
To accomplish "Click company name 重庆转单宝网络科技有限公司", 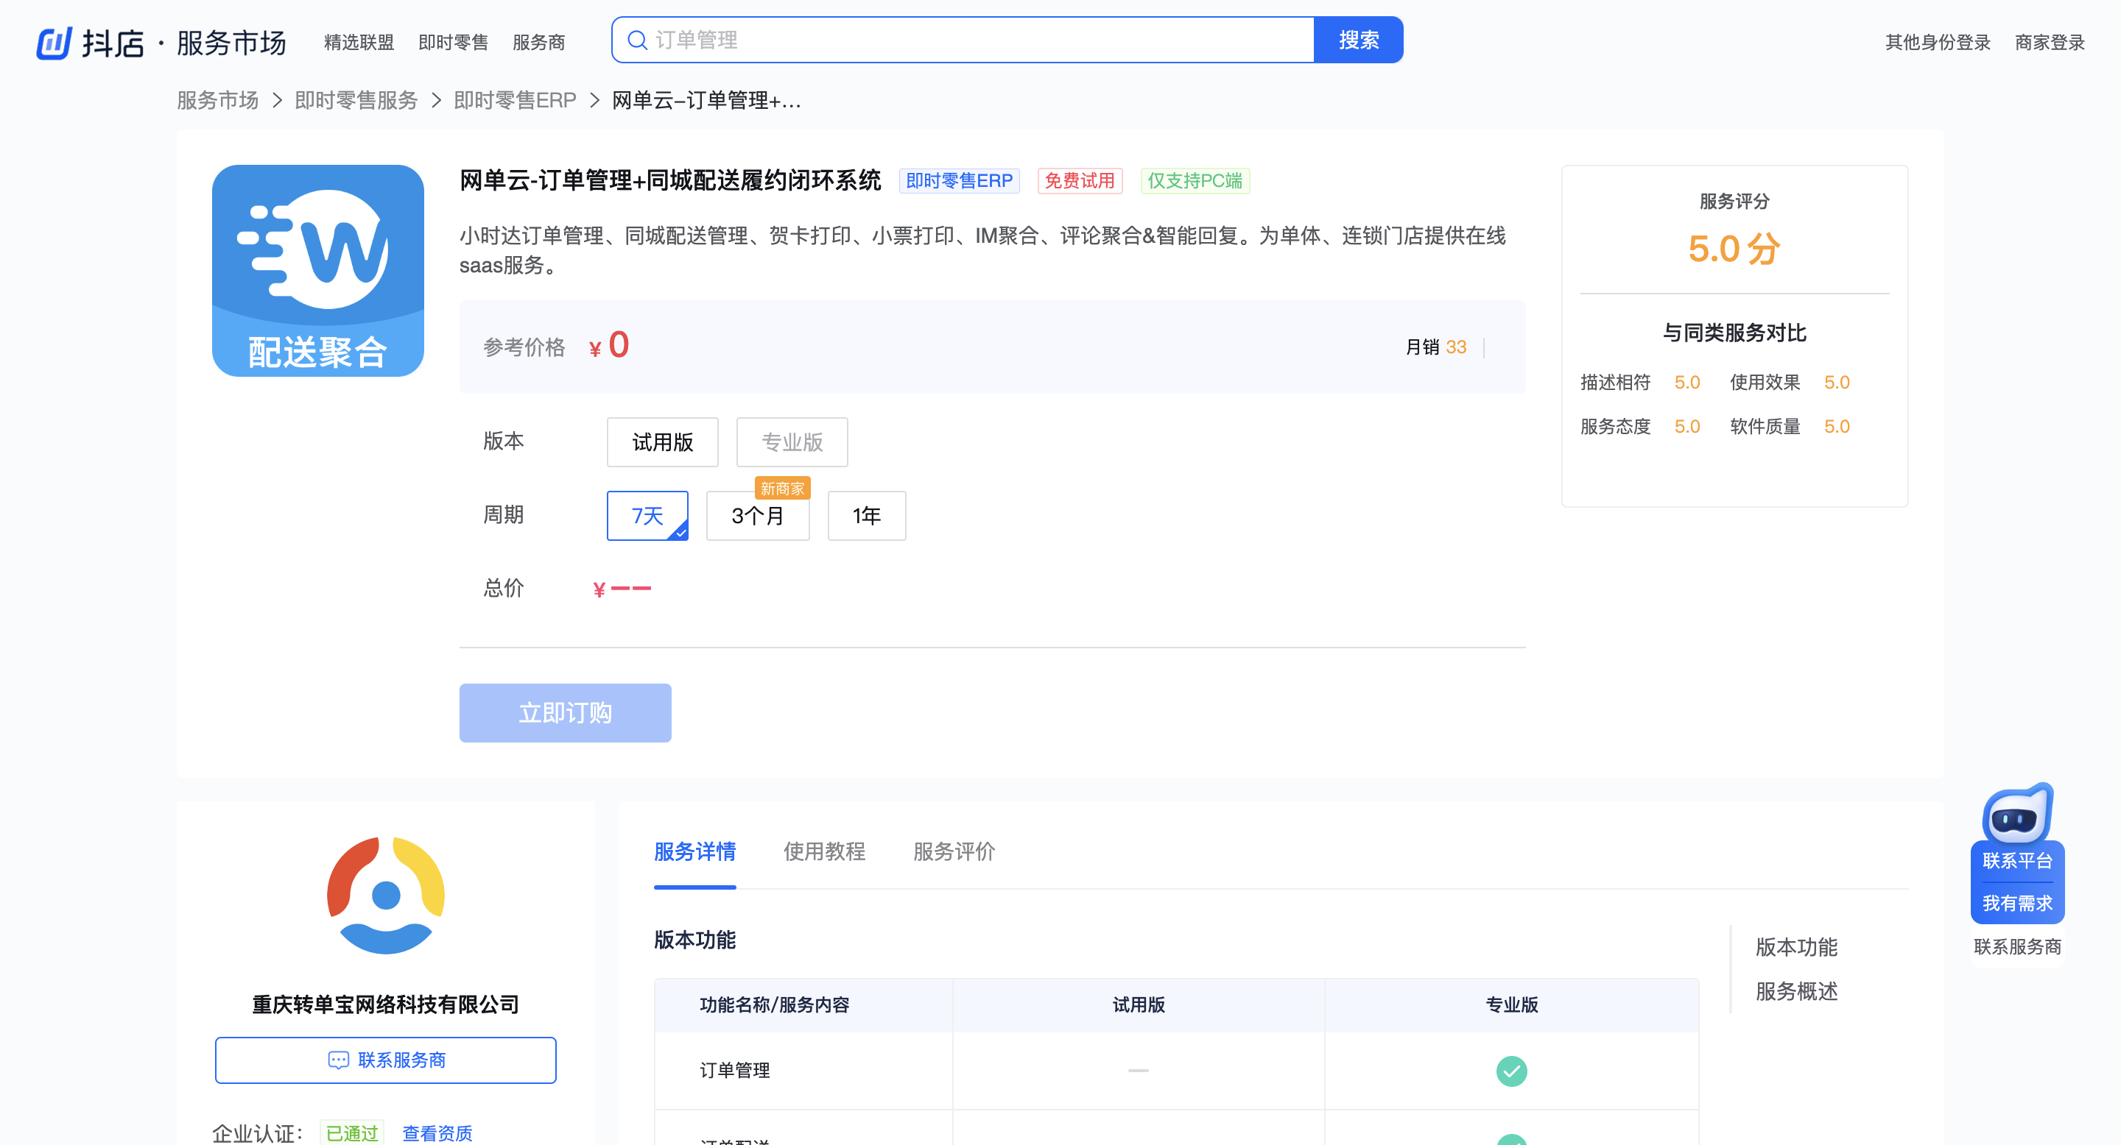I will click(x=385, y=1005).
